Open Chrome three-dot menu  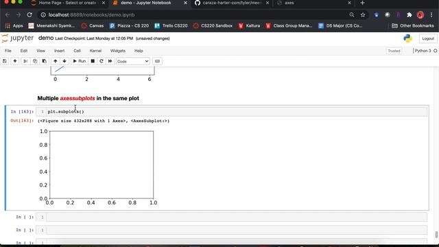click(431, 15)
